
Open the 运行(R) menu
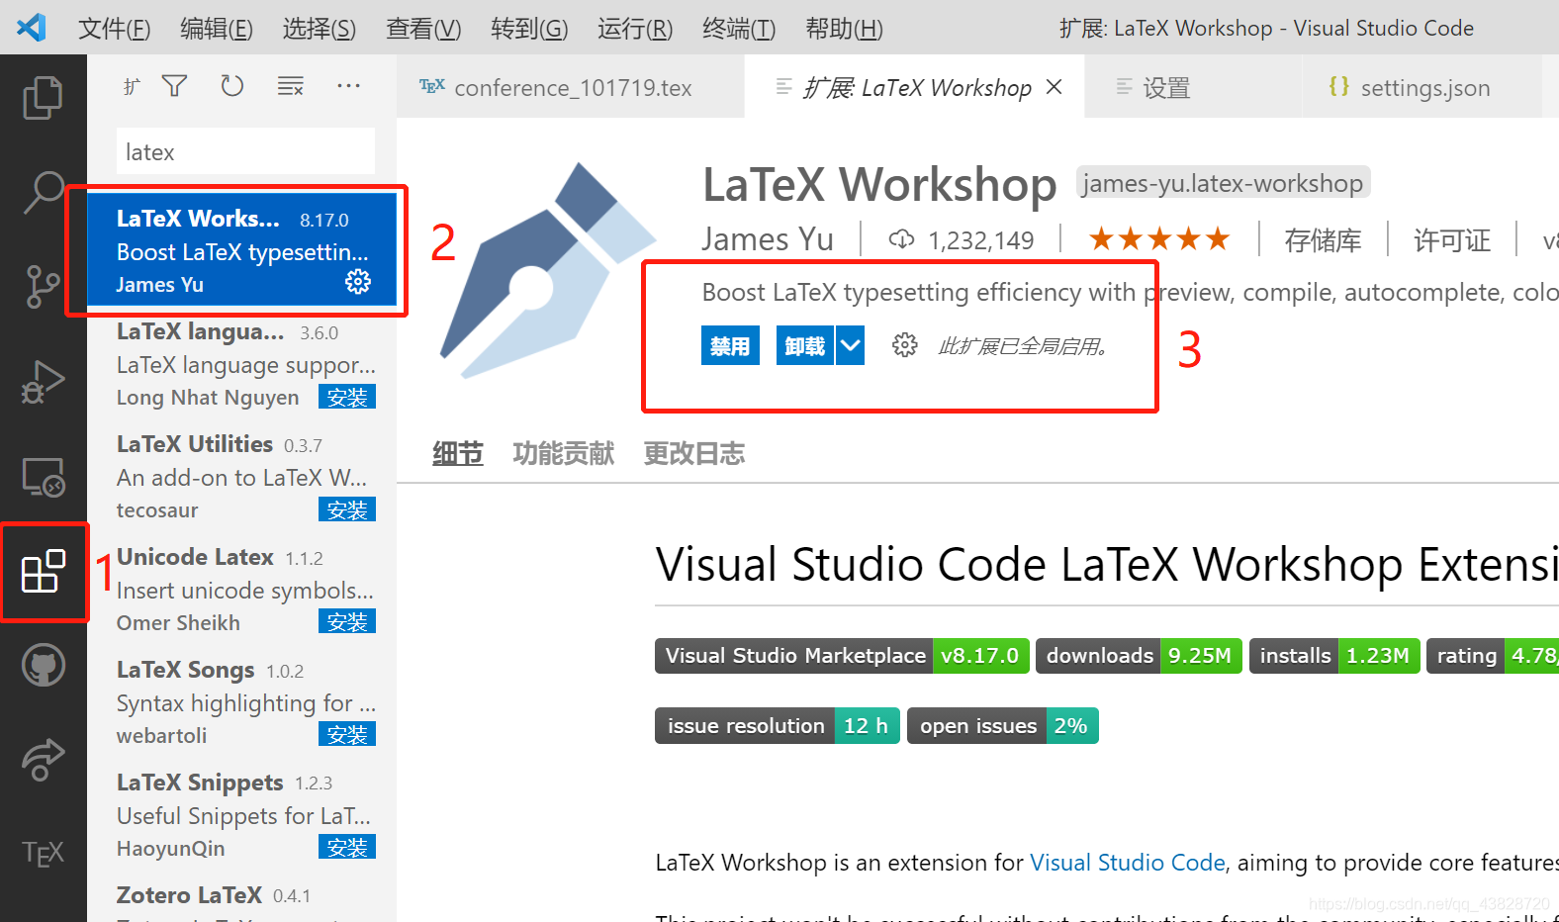point(635,28)
